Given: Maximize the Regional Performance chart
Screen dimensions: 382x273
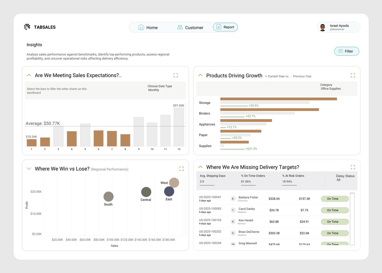Looking at the screenshot, I should (x=181, y=169).
